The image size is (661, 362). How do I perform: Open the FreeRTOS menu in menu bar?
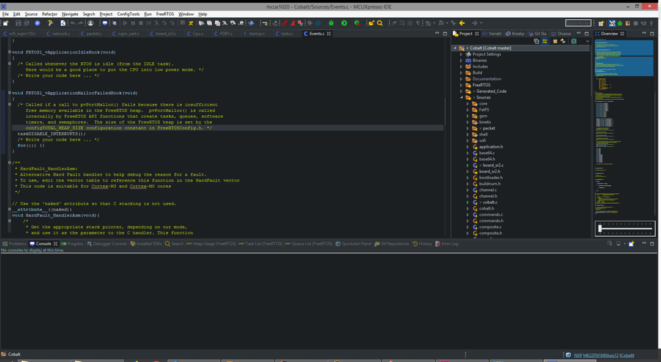tap(165, 14)
